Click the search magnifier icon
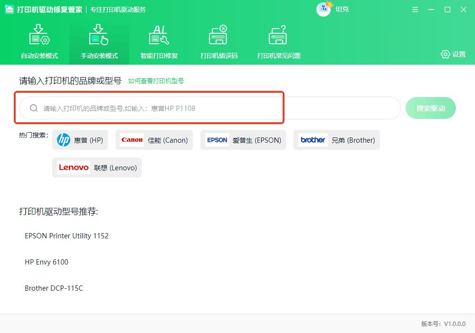The width and height of the screenshot is (475, 333). 34,108
